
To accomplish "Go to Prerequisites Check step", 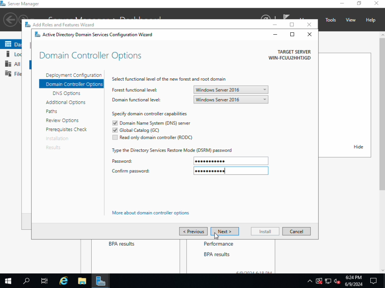I will tap(66, 129).
